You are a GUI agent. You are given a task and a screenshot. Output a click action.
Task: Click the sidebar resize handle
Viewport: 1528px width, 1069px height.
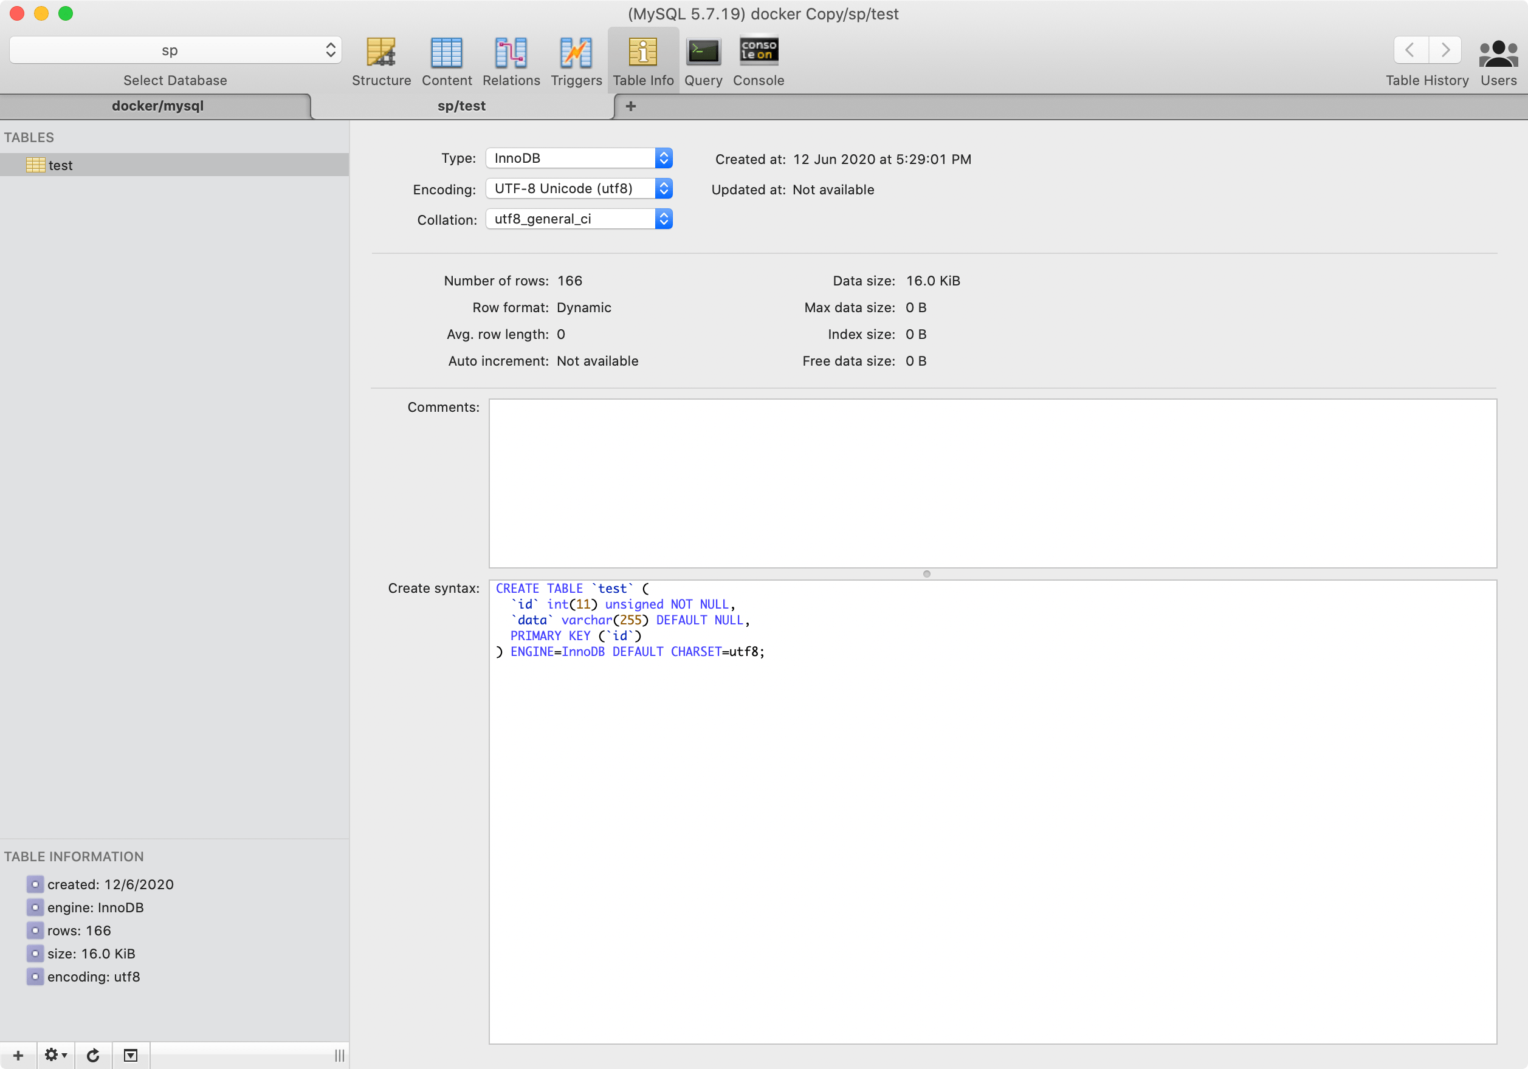click(x=339, y=1056)
